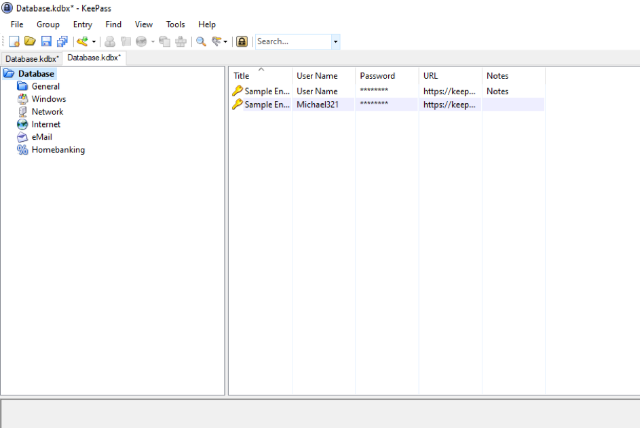
Task: Click the key icon of the User Name entry
Action: tap(237, 91)
